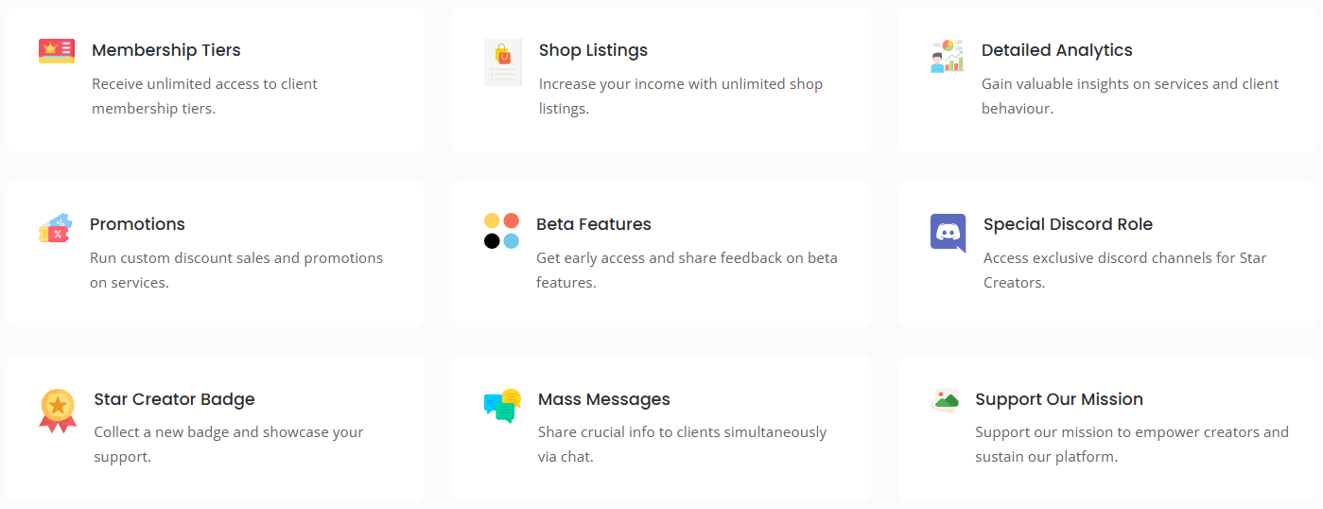Click the Support Our Mission picture icon
Image resolution: width=1323 pixels, height=509 pixels.
[944, 400]
